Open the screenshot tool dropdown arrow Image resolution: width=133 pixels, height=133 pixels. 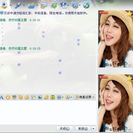[63, 97]
